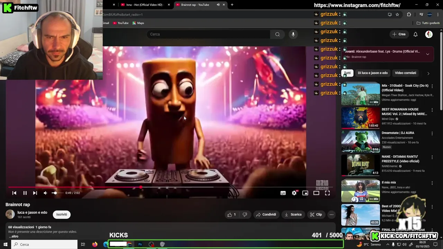Open the YouTube bookmark
Viewport: 443px width, 249px height.
click(x=121, y=23)
